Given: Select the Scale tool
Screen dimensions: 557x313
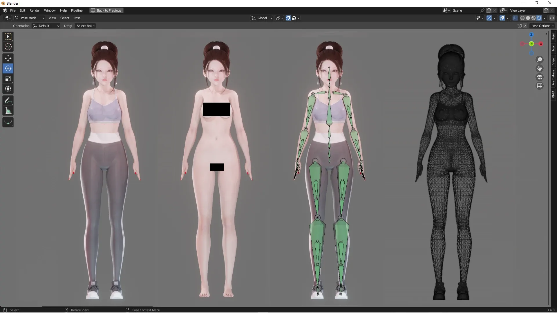Looking at the screenshot, I should 8,79.
